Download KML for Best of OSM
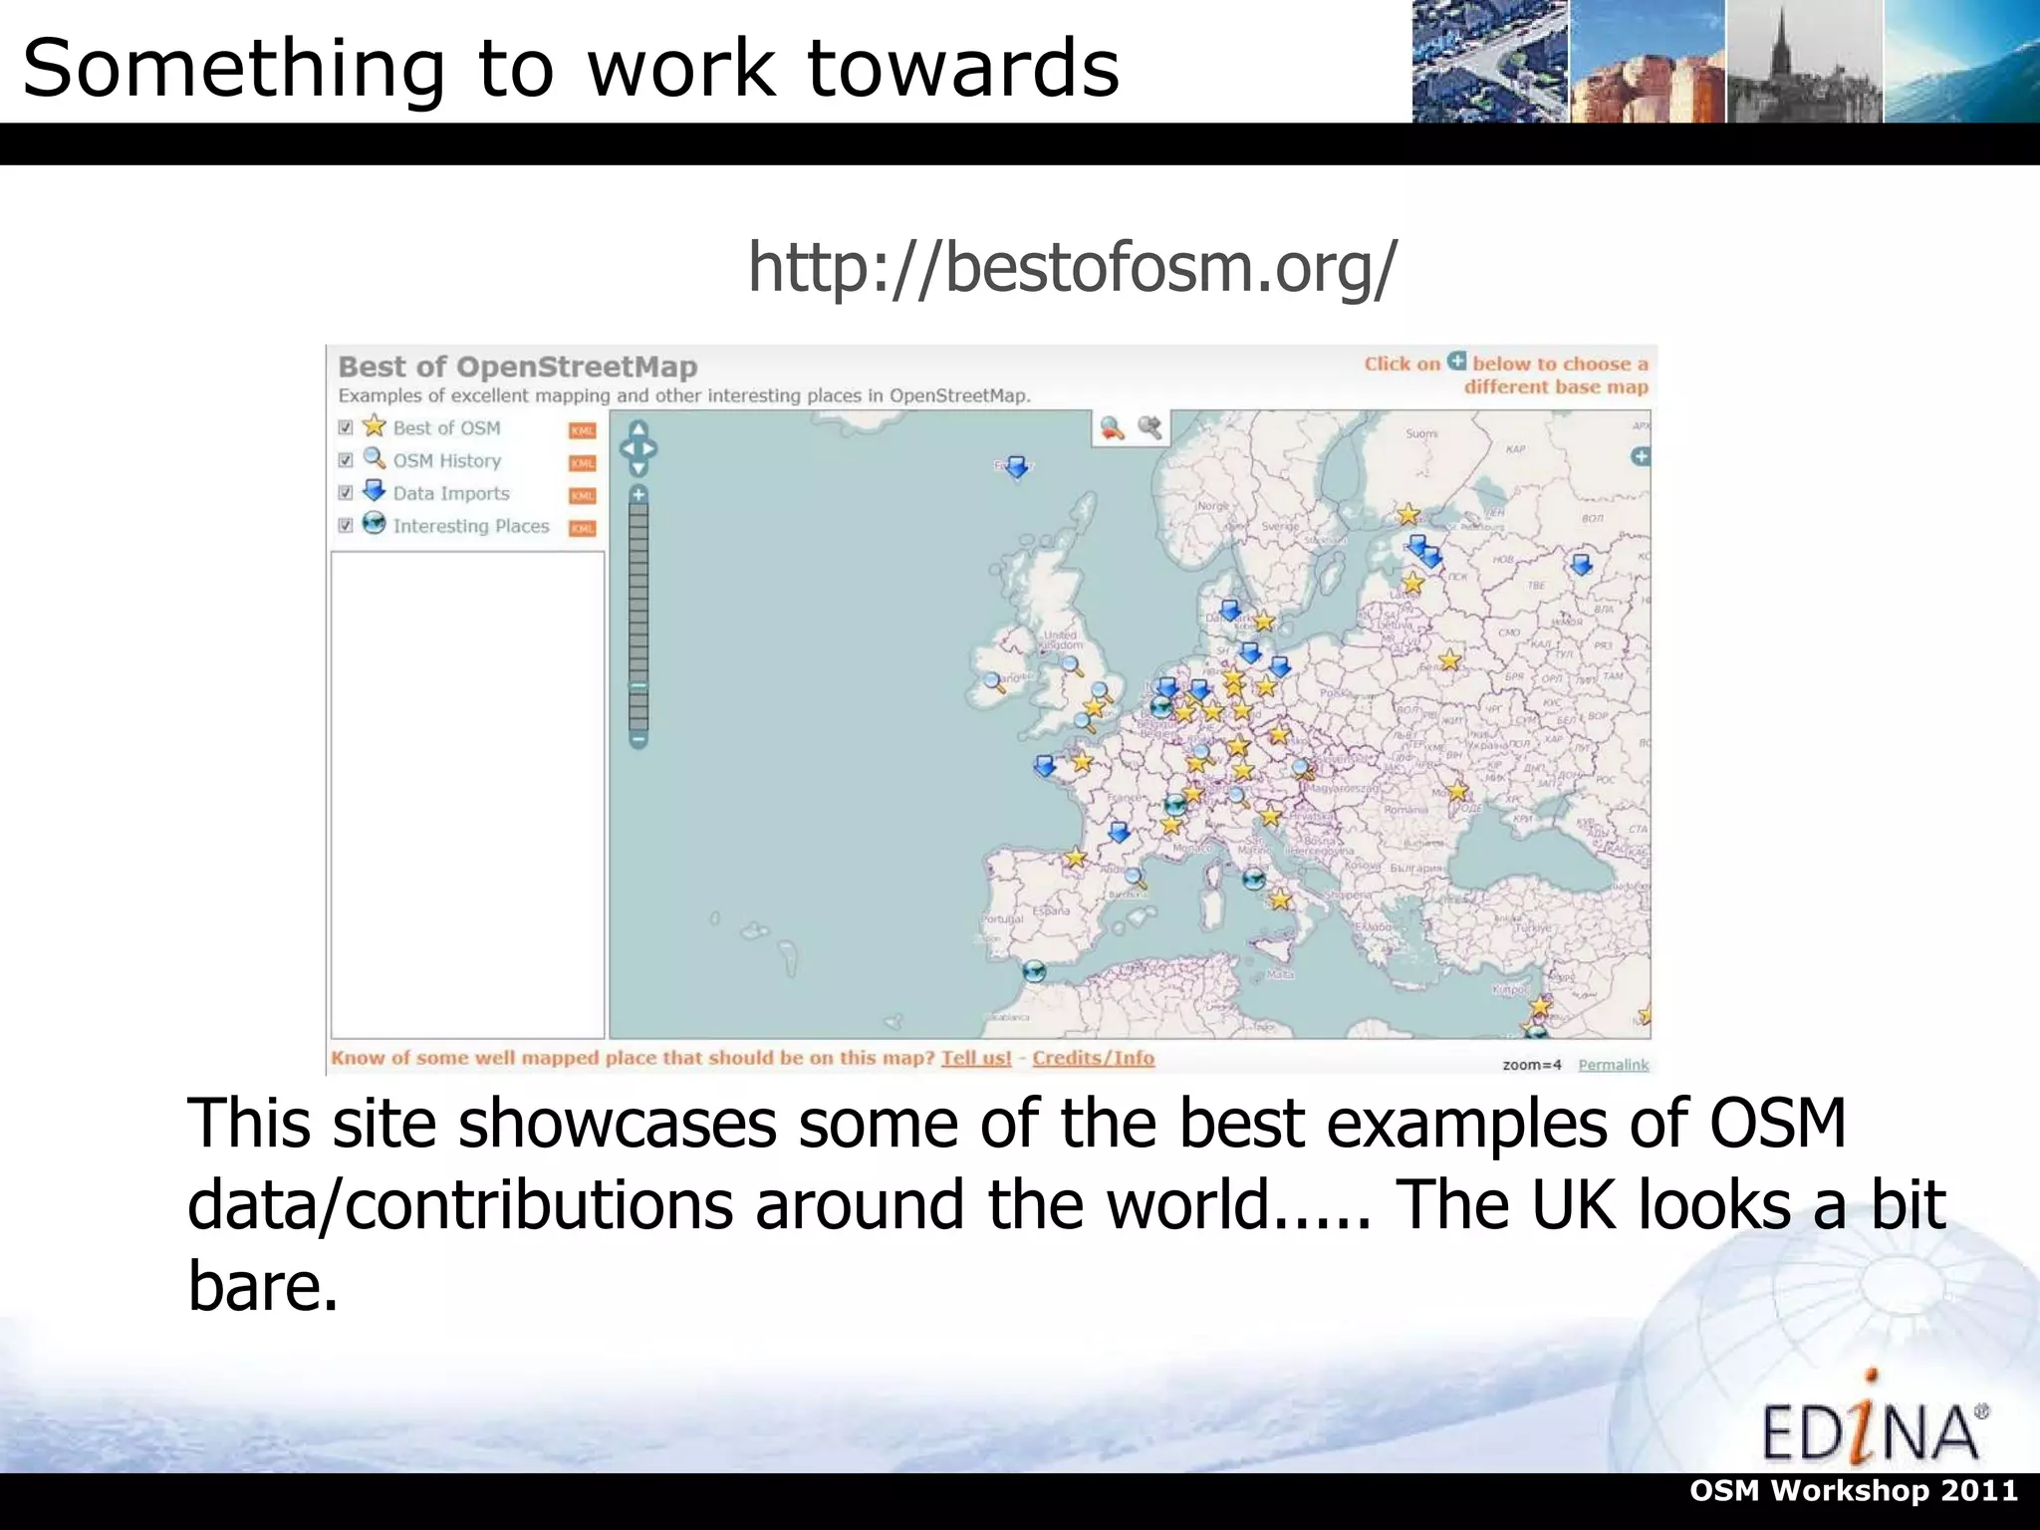2040x1530 pixels. [582, 430]
